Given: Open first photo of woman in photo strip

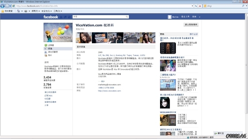Looking at the screenshot, I should click(x=84, y=38).
